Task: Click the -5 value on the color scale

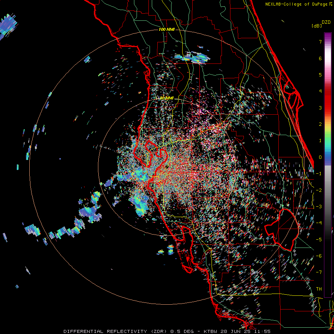Action: 319,240
